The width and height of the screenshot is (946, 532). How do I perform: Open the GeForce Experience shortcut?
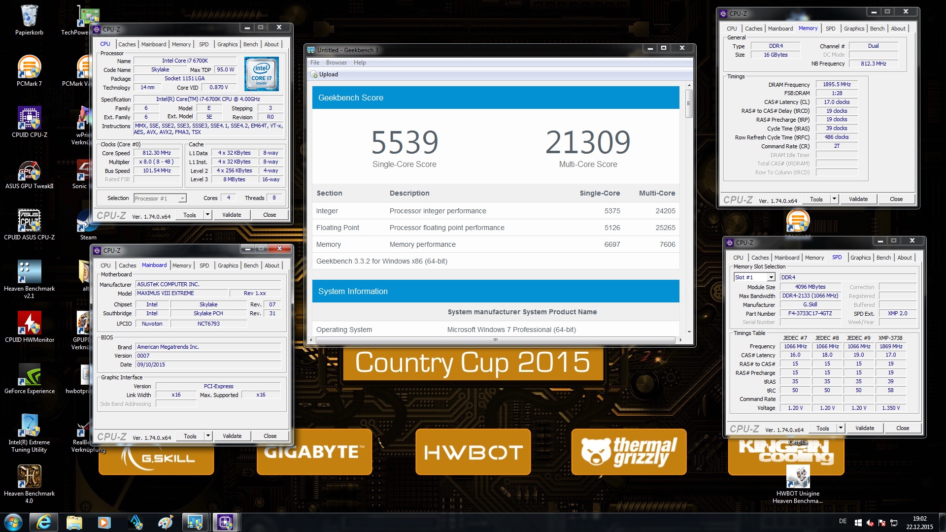coord(29,378)
